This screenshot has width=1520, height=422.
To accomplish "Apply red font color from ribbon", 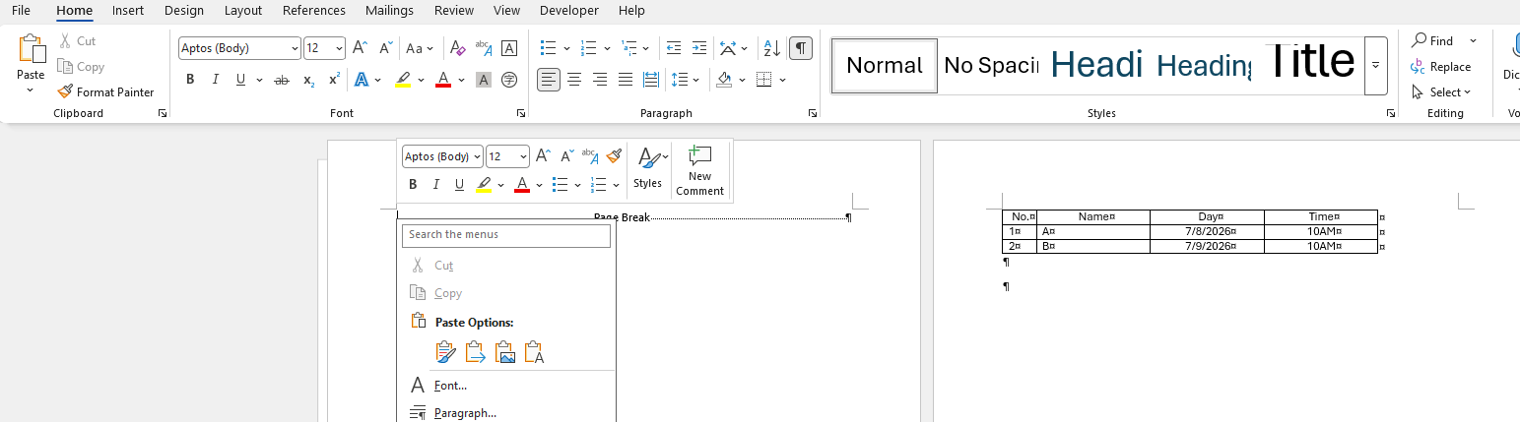I will pos(442,80).
